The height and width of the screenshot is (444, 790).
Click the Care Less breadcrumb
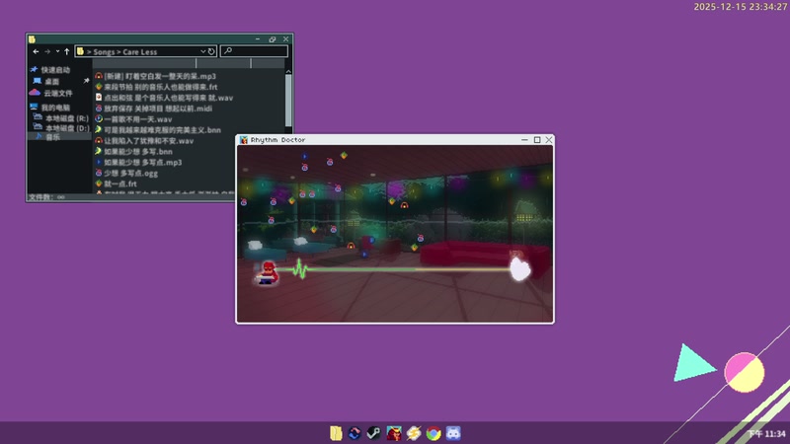[x=139, y=52]
